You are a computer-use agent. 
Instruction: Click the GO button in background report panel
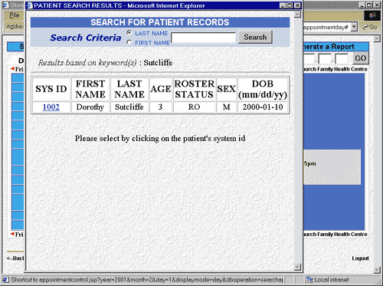pos(360,58)
